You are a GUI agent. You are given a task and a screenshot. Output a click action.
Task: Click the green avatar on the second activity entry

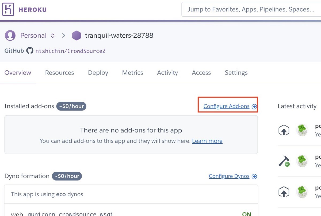pos(302,161)
